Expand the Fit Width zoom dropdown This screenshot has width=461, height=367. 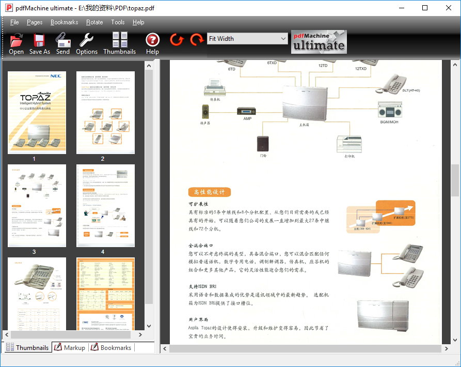(283, 39)
